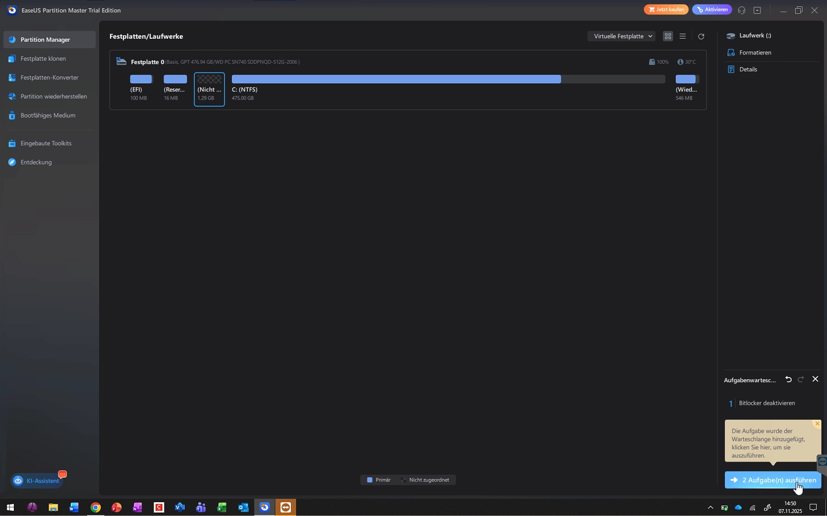Open the support headset icon

click(741, 10)
